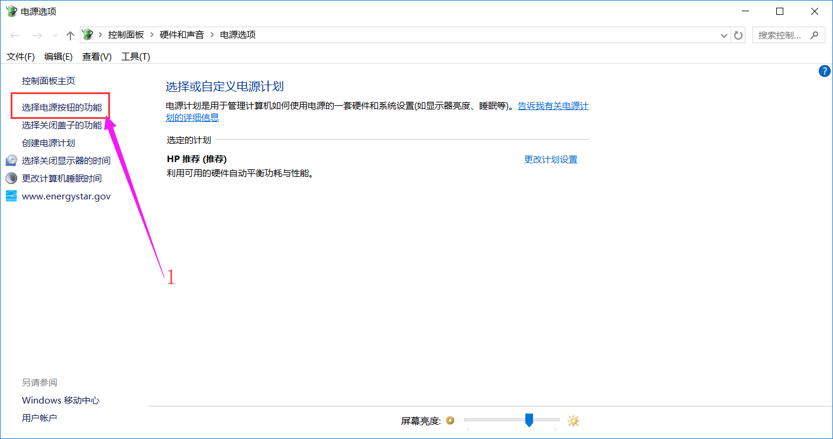Click 更改计划设置 link
The image size is (833, 439).
tap(551, 159)
